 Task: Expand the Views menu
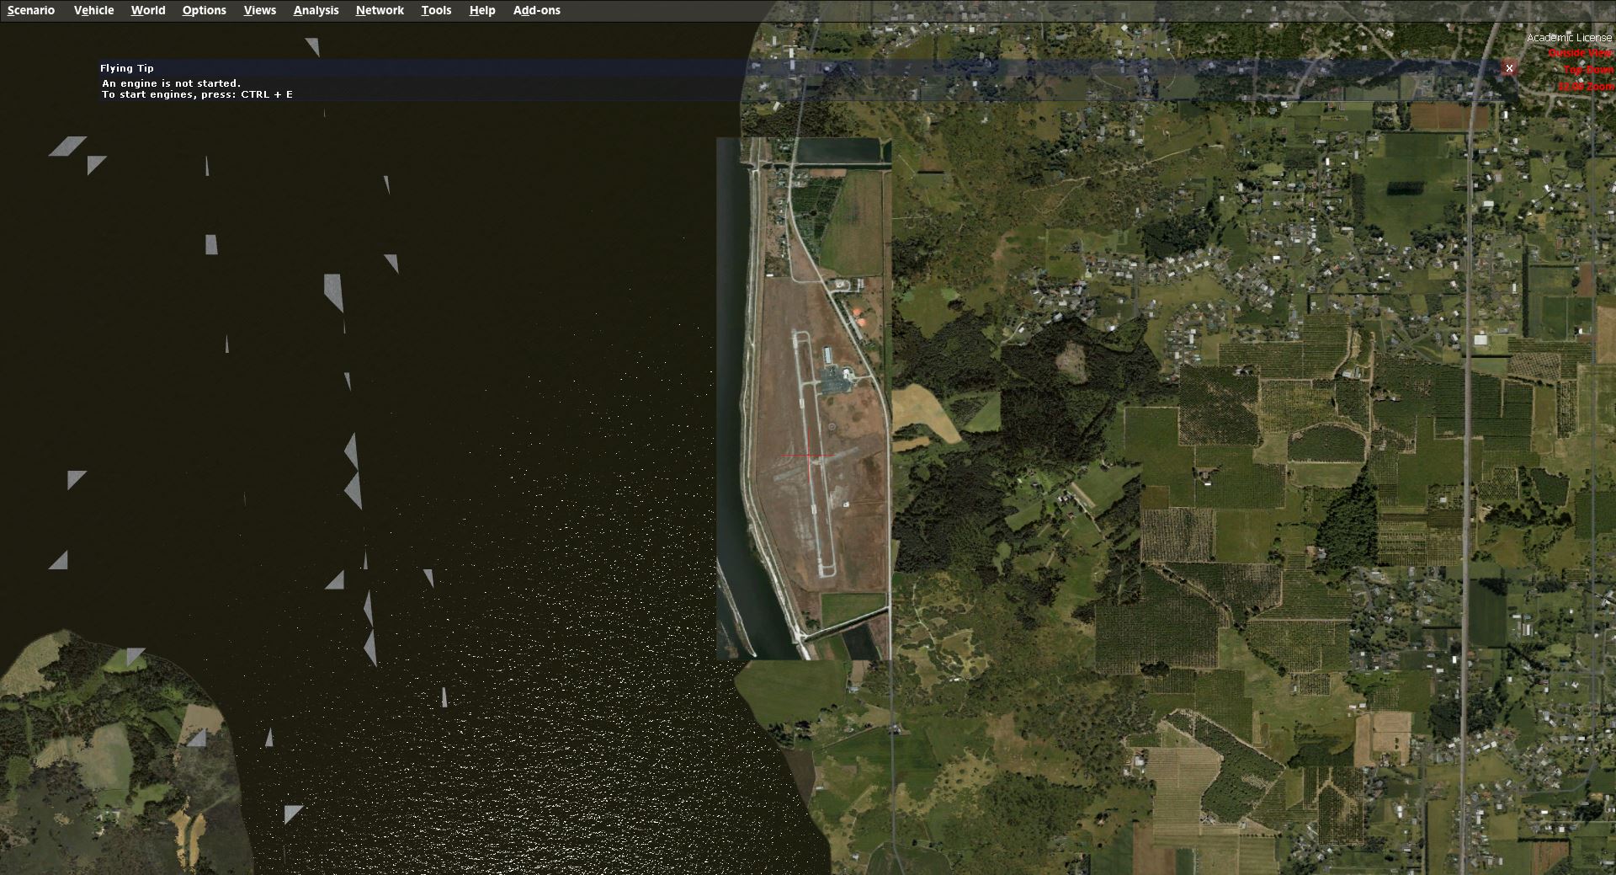[x=259, y=10]
